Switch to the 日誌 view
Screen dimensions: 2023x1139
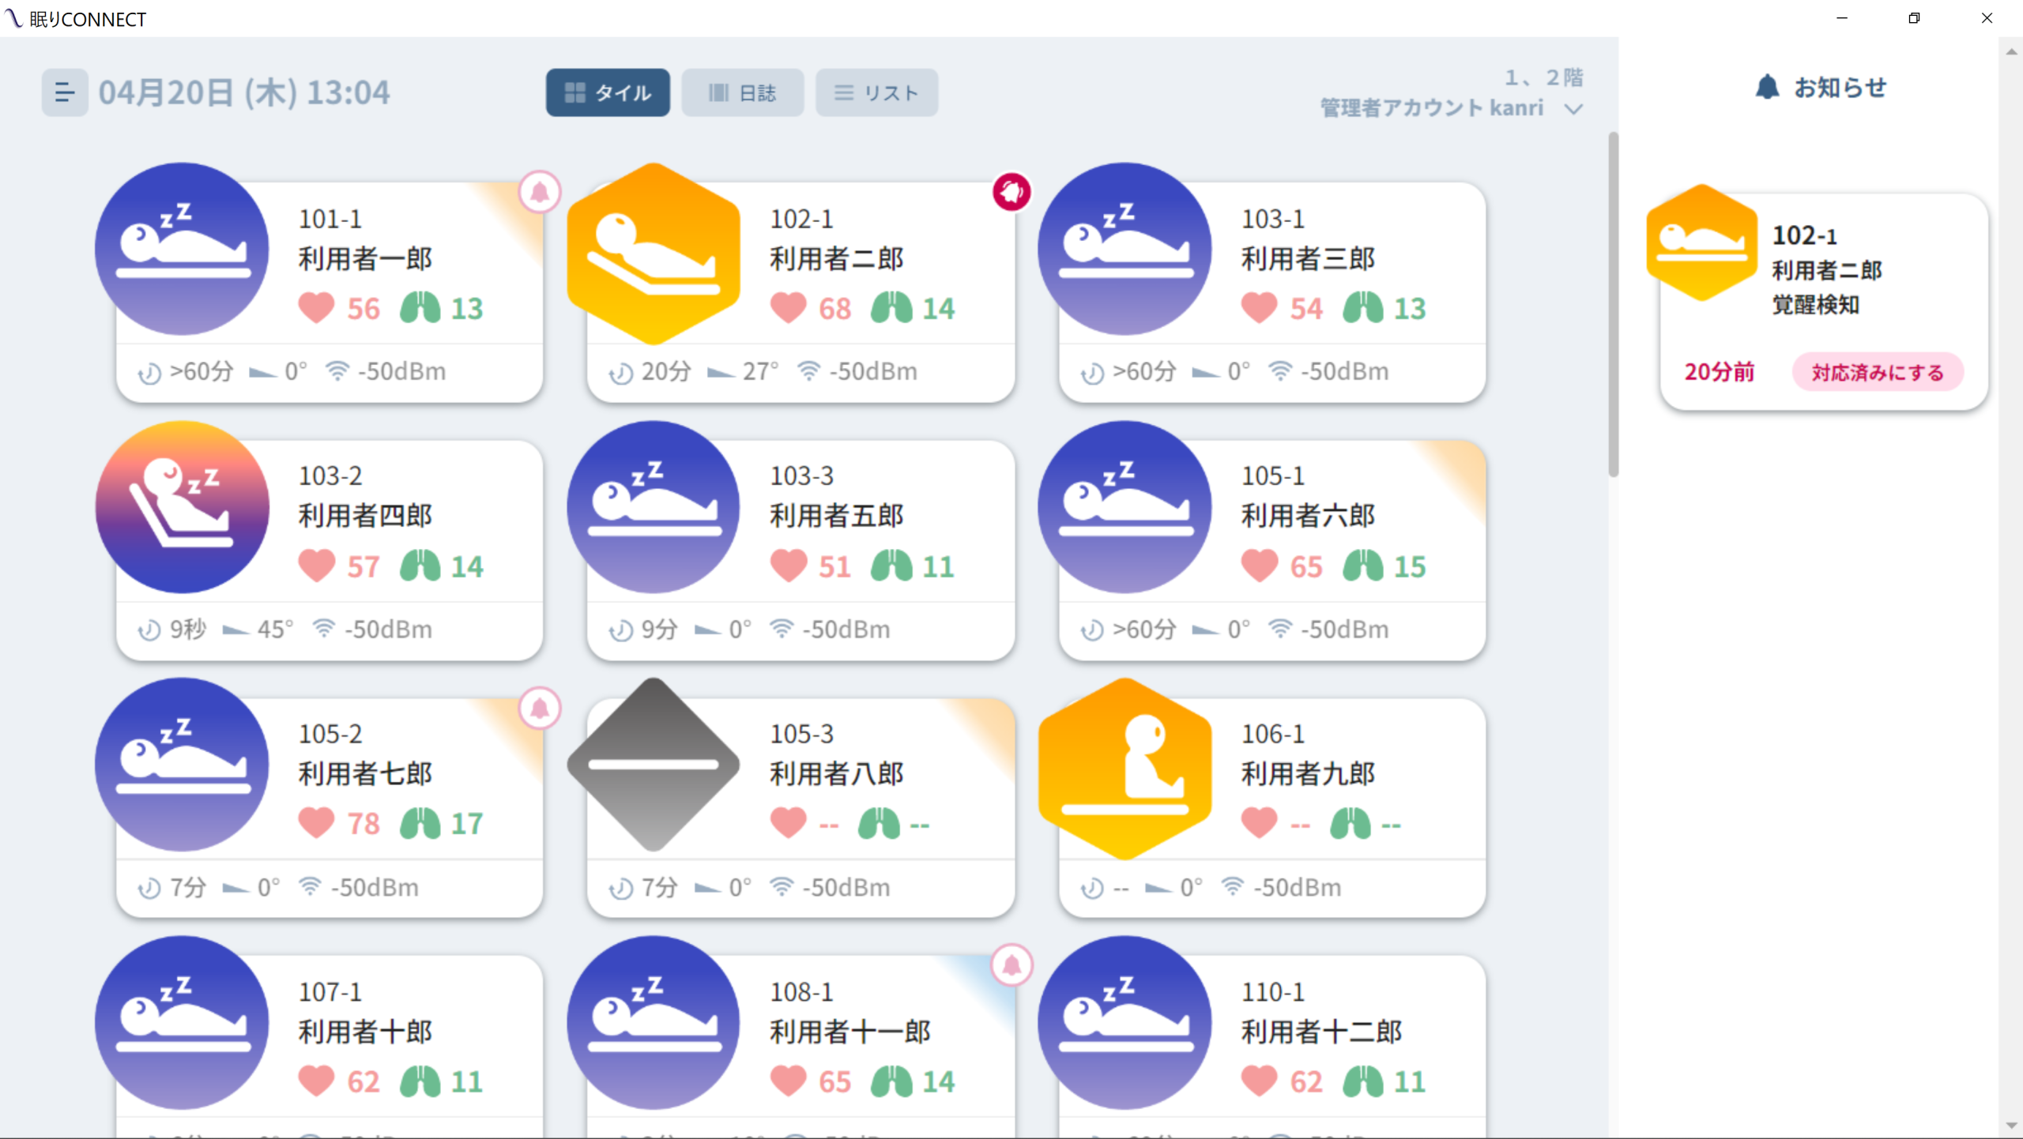[742, 93]
